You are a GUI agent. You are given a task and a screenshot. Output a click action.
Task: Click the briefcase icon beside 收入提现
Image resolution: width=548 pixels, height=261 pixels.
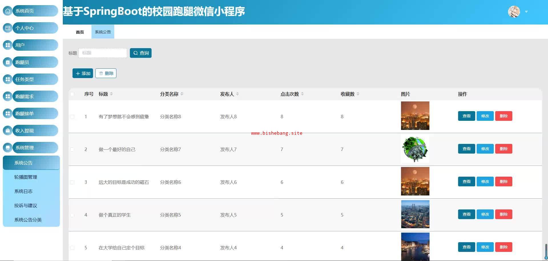pos(8,130)
